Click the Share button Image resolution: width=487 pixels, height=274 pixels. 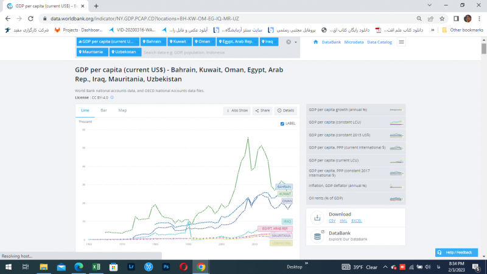click(262, 110)
